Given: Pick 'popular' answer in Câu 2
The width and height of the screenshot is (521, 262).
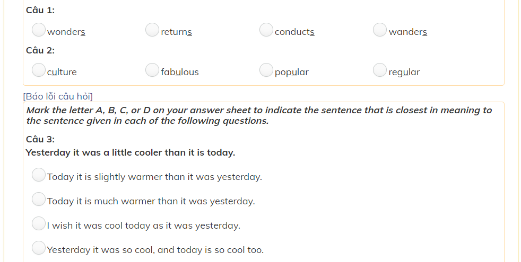Looking at the screenshot, I should [266, 70].
